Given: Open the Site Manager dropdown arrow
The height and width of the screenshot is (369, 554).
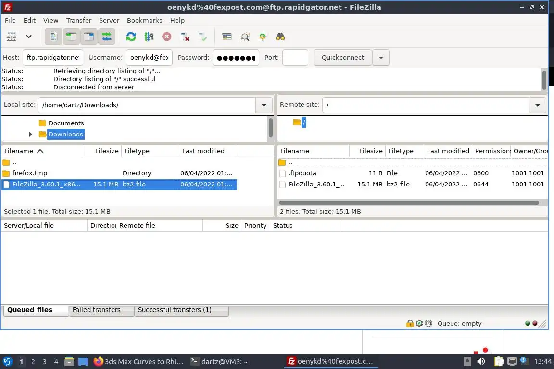Looking at the screenshot, I should click(29, 37).
